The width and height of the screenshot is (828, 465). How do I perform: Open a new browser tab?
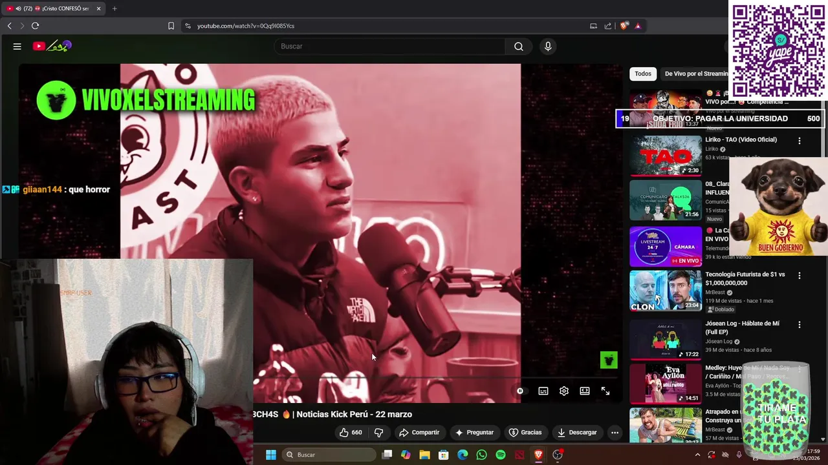click(114, 8)
